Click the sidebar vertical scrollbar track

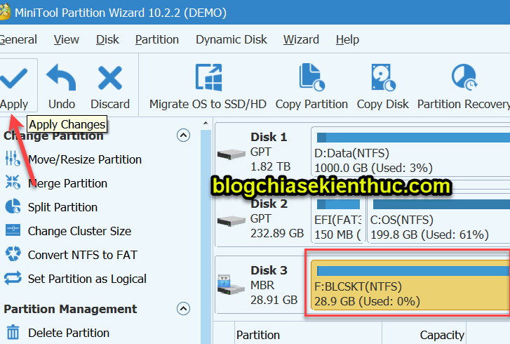(206, 236)
